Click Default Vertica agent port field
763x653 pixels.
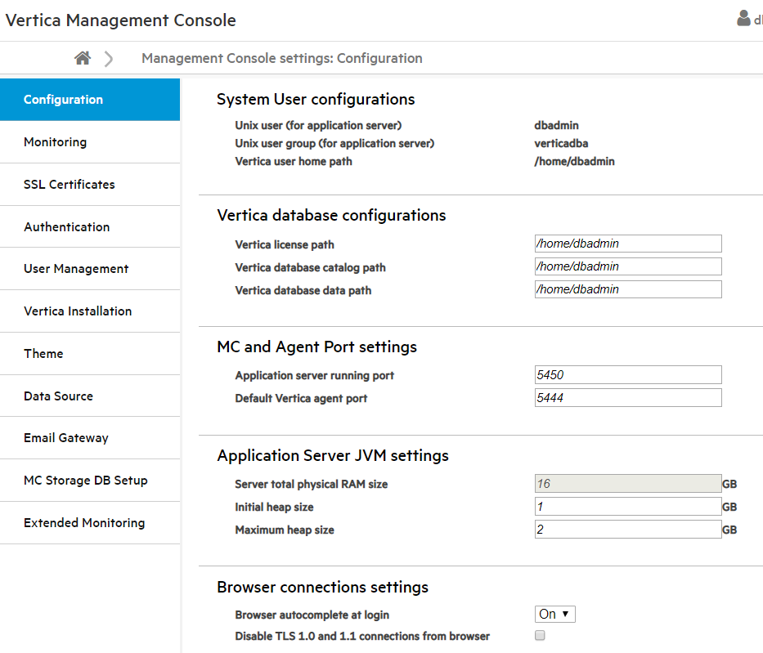click(628, 398)
